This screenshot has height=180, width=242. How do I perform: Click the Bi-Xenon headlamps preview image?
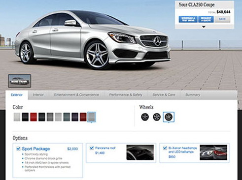coord(213,152)
